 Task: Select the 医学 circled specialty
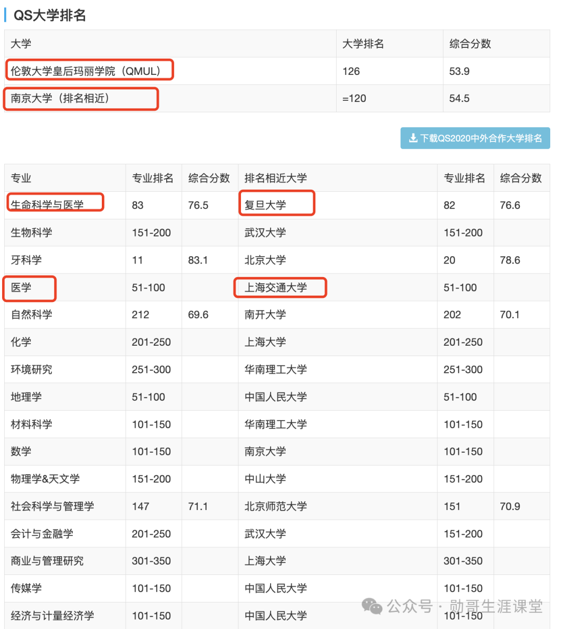point(22,288)
